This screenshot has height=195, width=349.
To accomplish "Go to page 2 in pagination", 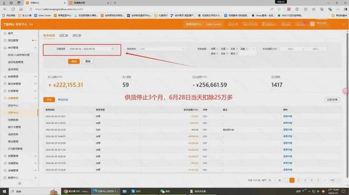I will point(299,181).
